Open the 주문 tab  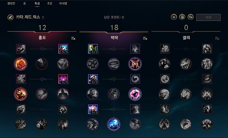[x=50, y=3]
